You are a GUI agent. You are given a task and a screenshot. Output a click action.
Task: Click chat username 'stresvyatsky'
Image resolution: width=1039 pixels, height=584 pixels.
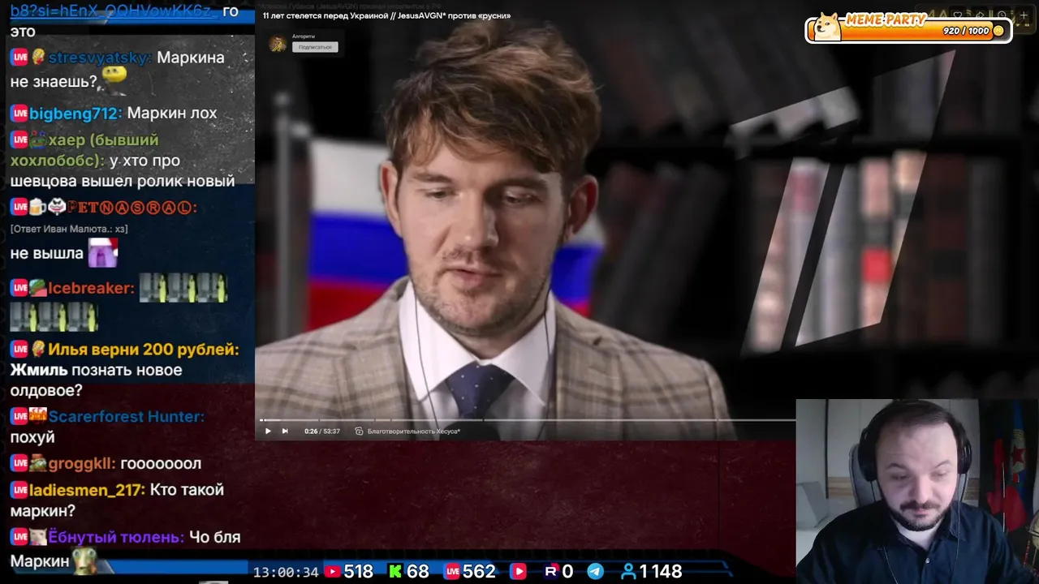coord(100,58)
